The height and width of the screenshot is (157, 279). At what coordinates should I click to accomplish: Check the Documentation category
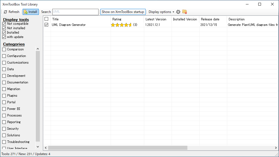click(x=4, y=82)
